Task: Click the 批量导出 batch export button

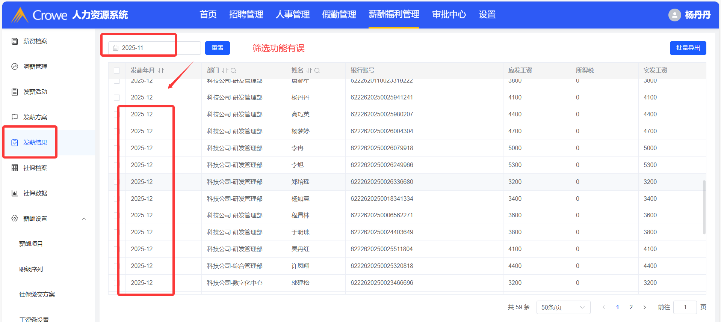Action: point(688,48)
